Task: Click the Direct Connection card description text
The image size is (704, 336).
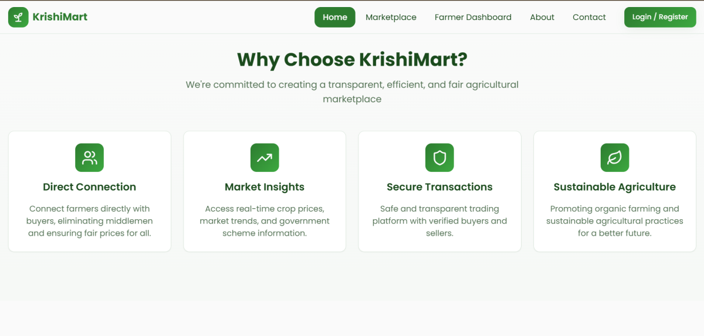Action: click(89, 220)
